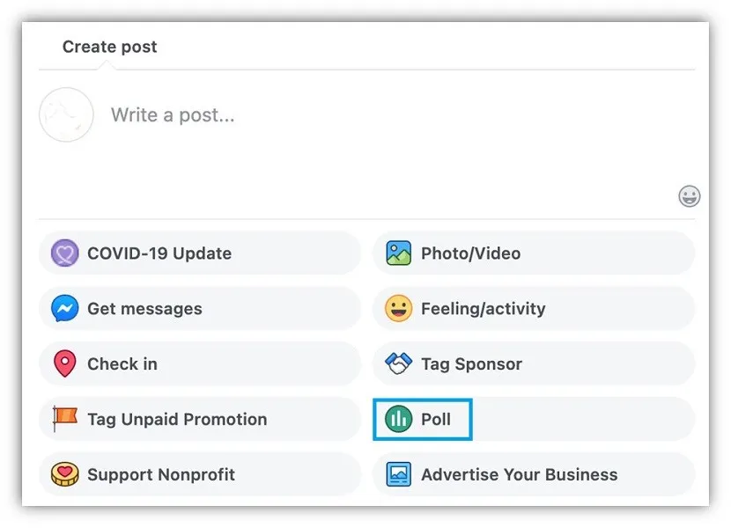Click the blue Messenger icon
The height and width of the screenshot is (528, 731).
65,309
